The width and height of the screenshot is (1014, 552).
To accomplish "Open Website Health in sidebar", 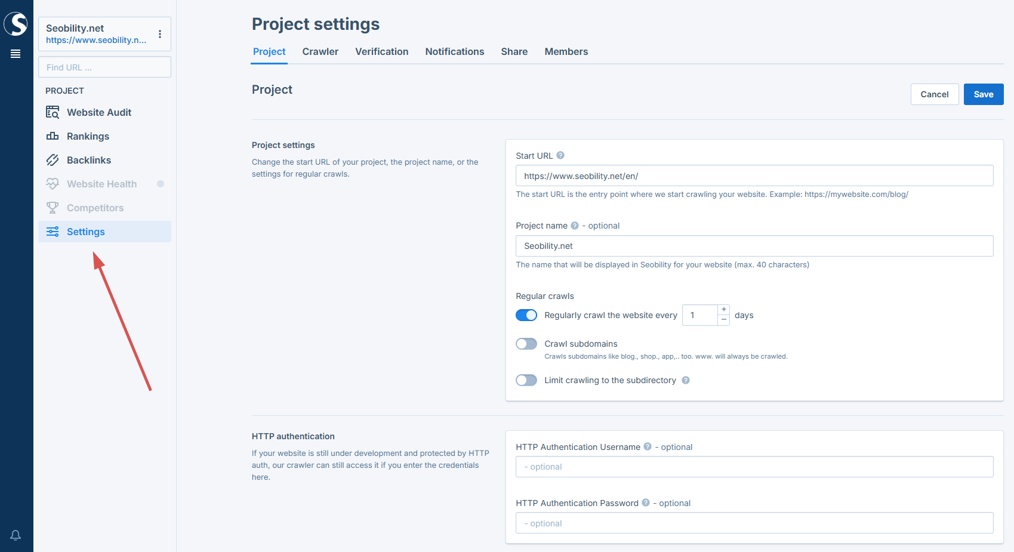I will [104, 184].
